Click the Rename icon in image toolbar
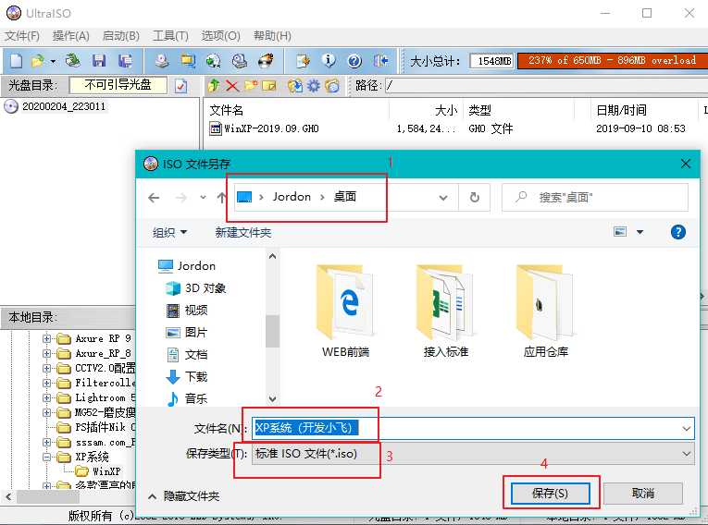This screenshot has height=525, width=708. pyautogui.click(x=269, y=85)
